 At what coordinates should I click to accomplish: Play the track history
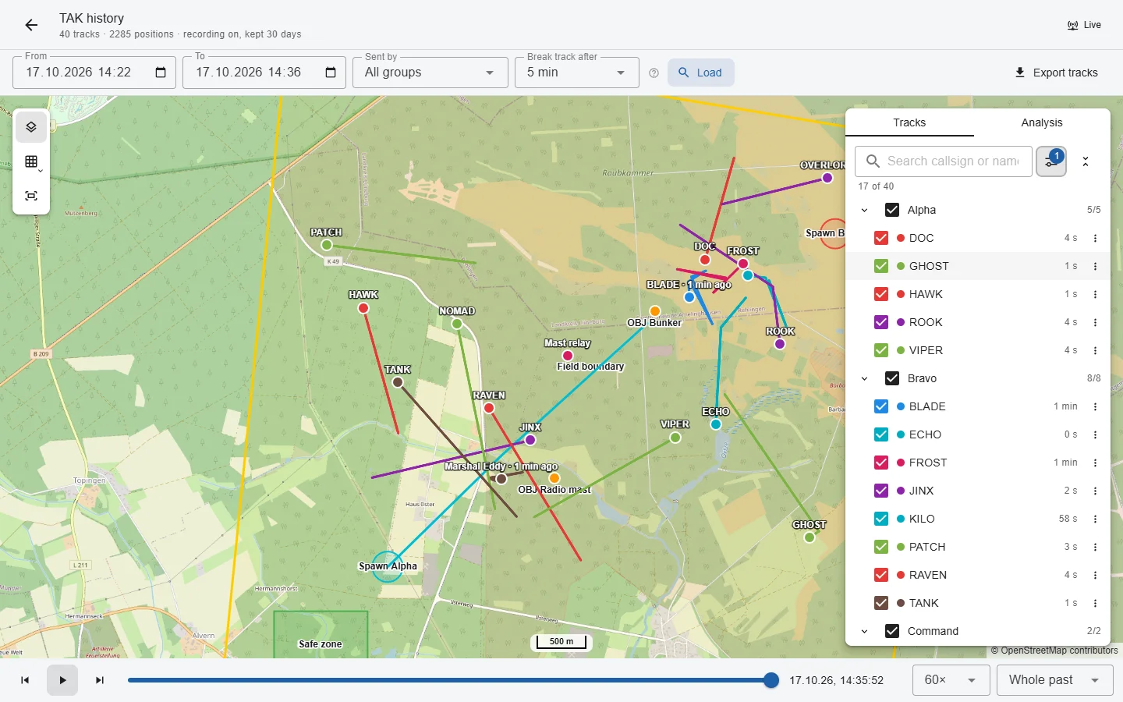click(62, 680)
